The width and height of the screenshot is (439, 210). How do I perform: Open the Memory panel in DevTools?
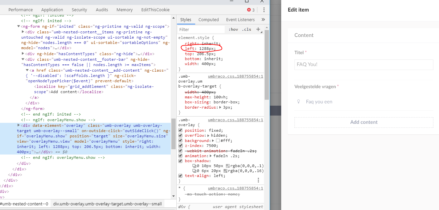[124, 10]
